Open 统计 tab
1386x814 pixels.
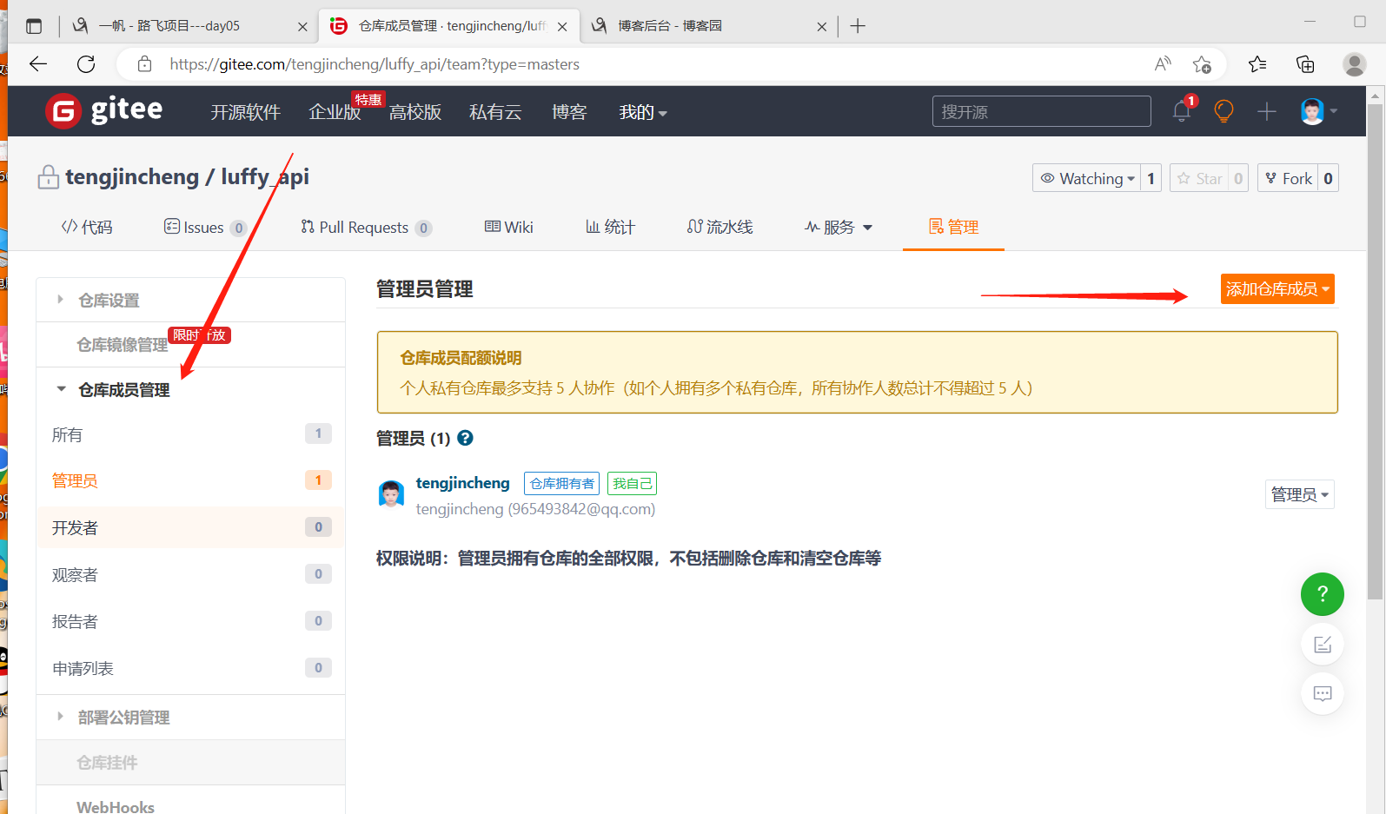610,227
